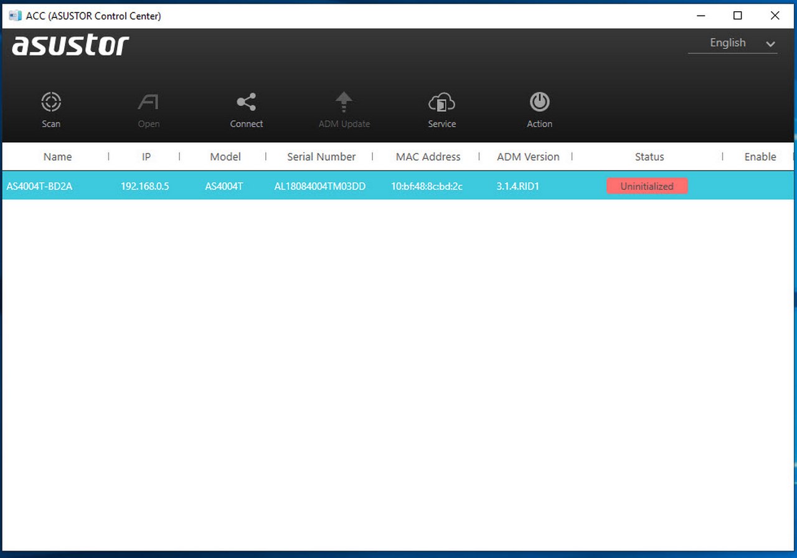Click the AS4004T model cell
This screenshot has height=558, width=797.
coord(224,186)
